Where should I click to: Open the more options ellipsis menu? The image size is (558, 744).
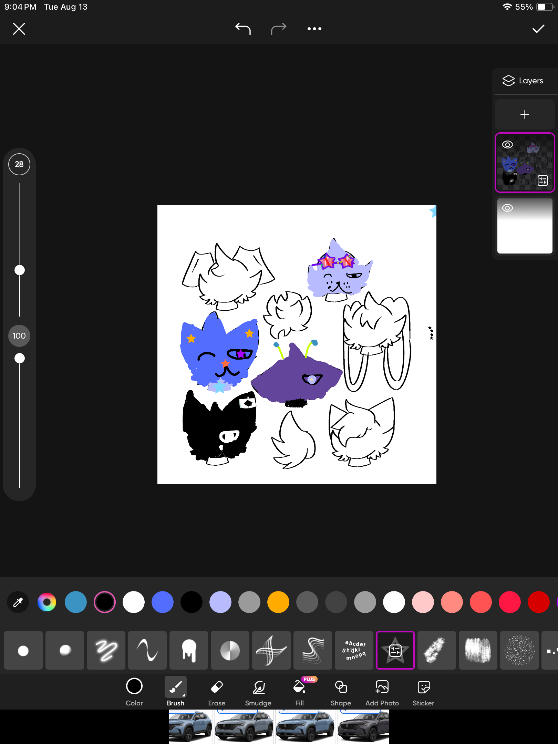(x=314, y=29)
